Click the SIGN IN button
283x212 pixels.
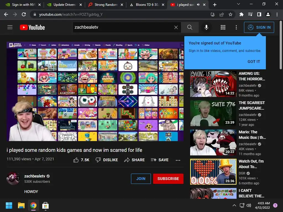pyautogui.click(x=259, y=27)
